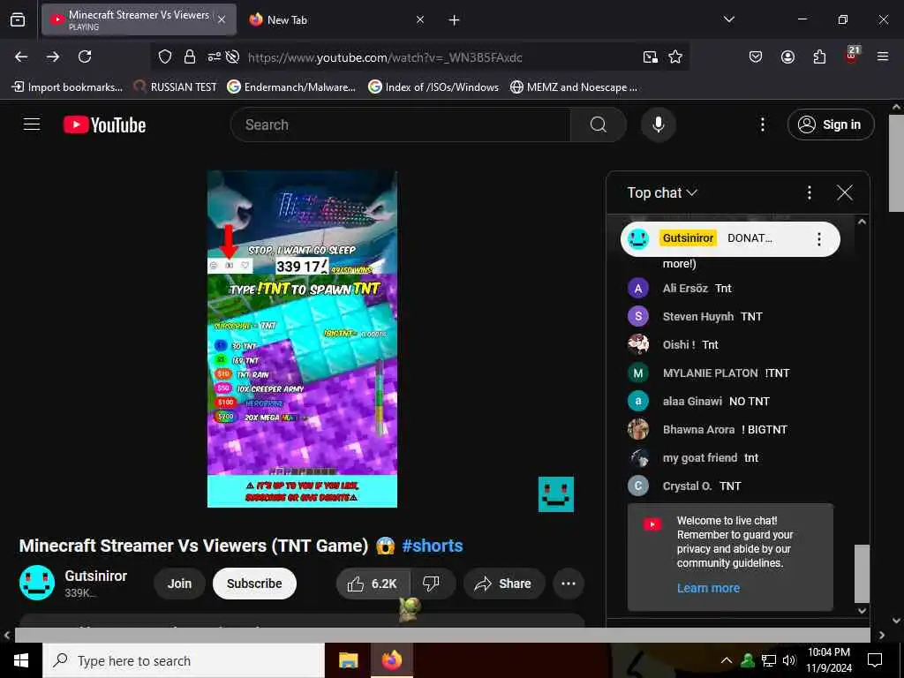Select the Minecraft Streamer Vs Viewers tab
This screenshot has width=904, height=678.
[139, 20]
